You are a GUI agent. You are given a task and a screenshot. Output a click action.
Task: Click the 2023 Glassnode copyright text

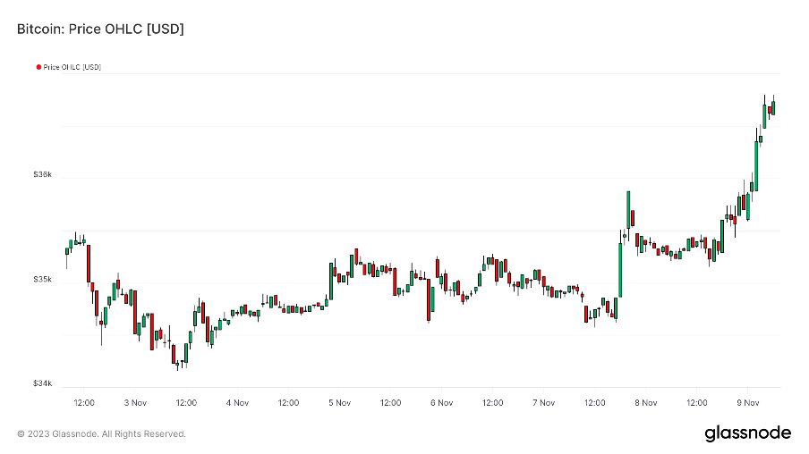[101, 434]
